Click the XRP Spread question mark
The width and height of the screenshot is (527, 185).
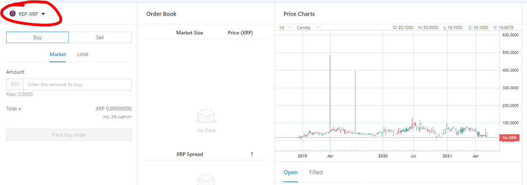(252, 154)
